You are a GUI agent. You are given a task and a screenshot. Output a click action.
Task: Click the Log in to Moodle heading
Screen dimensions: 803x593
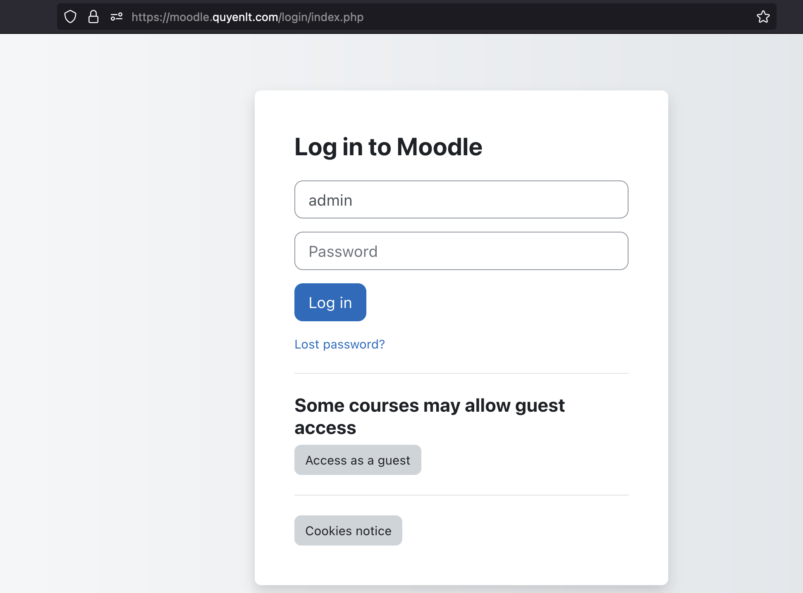tap(388, 147)
